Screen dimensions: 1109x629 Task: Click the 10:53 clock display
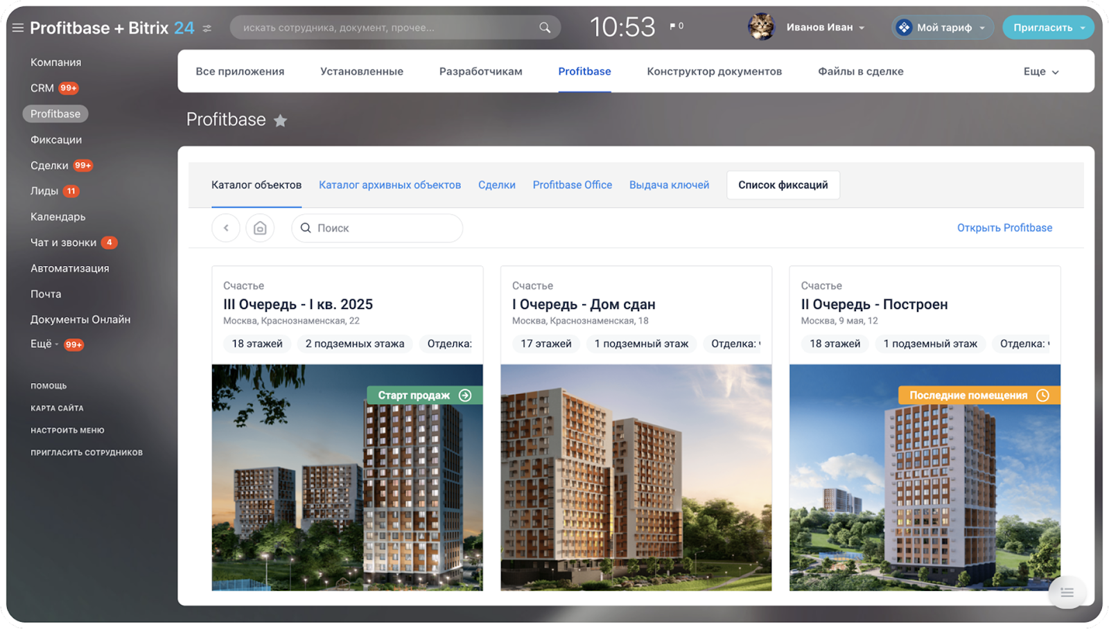pos(622,27)
